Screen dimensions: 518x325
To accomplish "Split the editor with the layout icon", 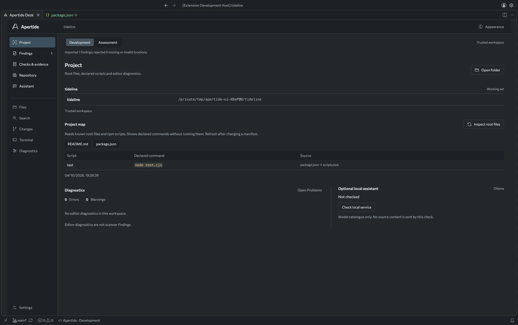I will pyautogui.click(x=504, y=15).
